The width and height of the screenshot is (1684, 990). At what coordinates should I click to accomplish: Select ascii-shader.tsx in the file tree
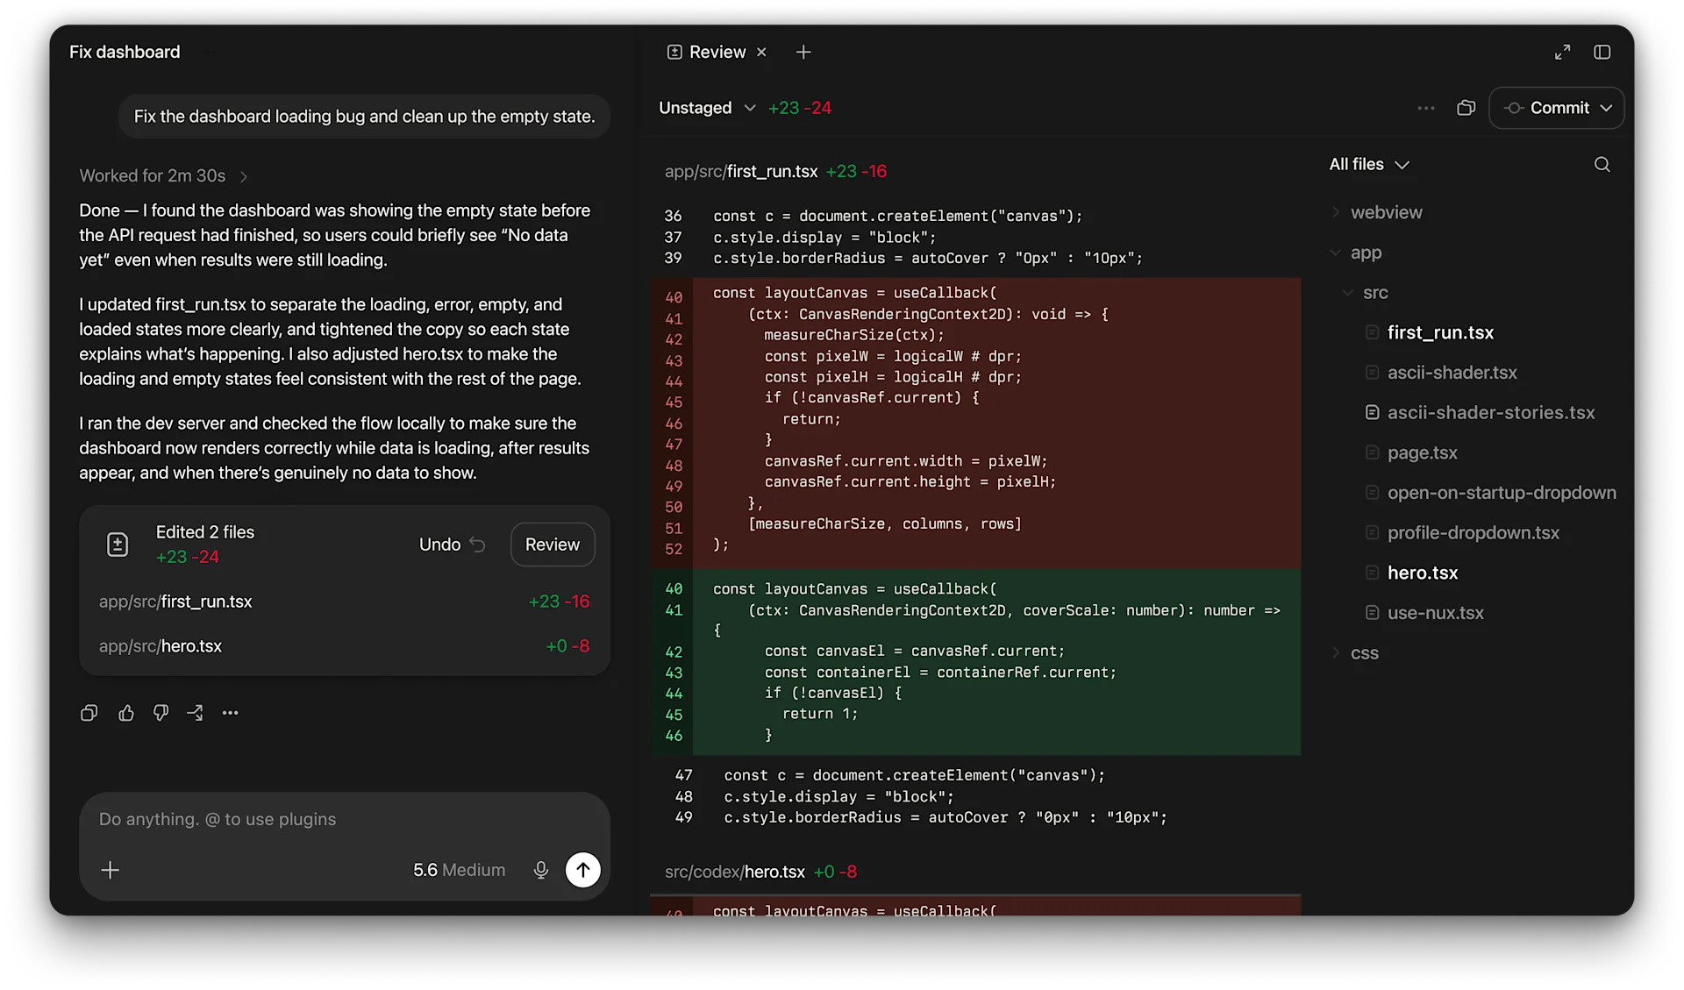tap(1452, 373)
